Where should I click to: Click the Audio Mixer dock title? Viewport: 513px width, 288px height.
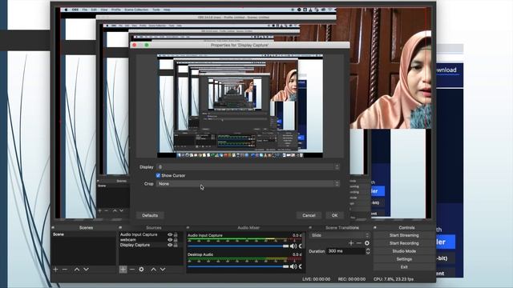[248, 227]
